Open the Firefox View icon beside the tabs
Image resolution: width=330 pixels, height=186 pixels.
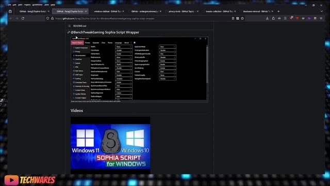[x=10, y=11]
